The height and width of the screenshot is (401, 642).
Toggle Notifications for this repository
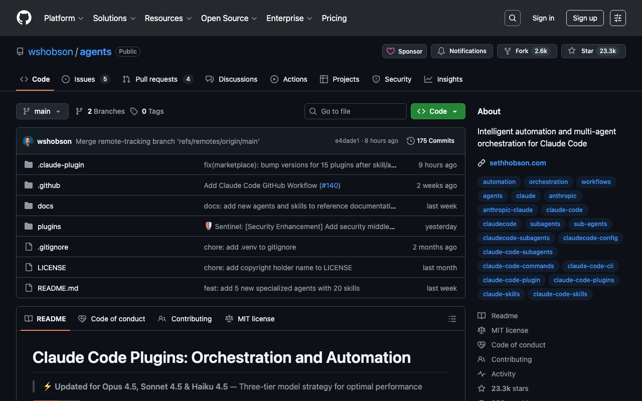[461, 51]
